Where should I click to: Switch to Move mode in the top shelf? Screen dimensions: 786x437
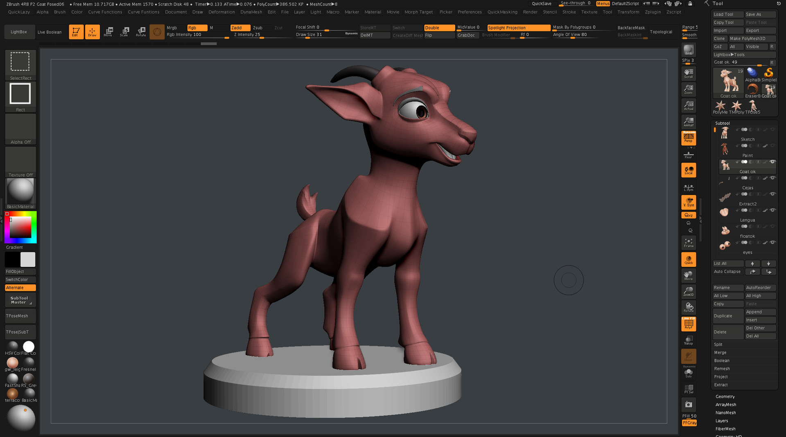point(108,32)
